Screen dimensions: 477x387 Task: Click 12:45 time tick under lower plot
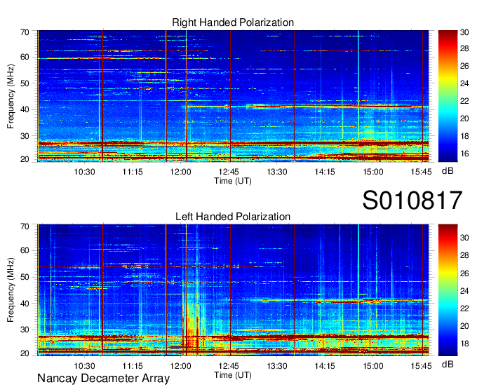229,366
